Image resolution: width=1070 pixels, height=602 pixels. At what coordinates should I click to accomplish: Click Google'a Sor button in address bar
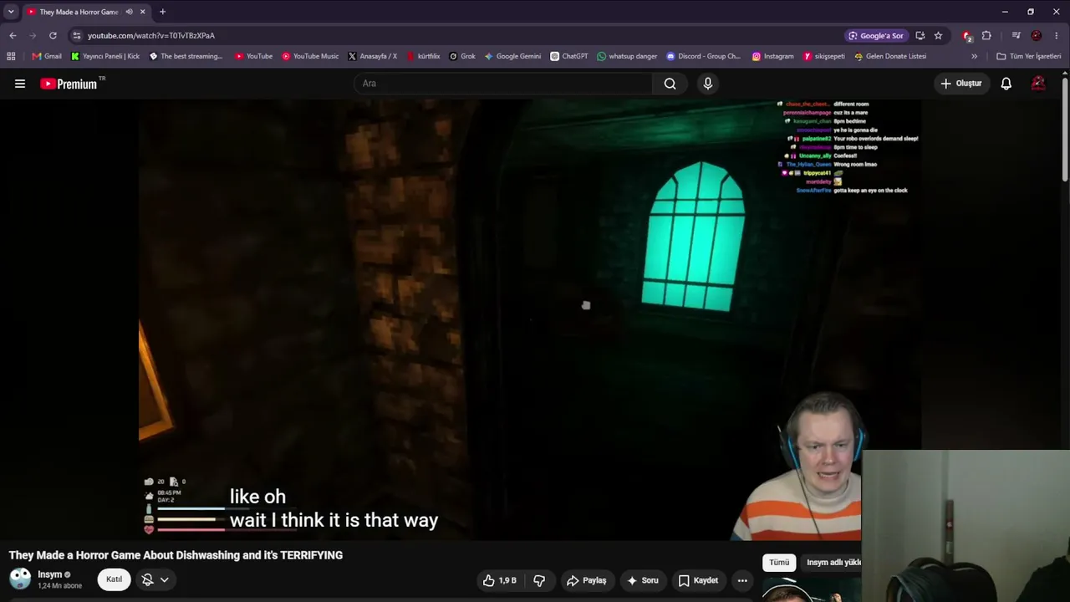(x=875, y=36)
